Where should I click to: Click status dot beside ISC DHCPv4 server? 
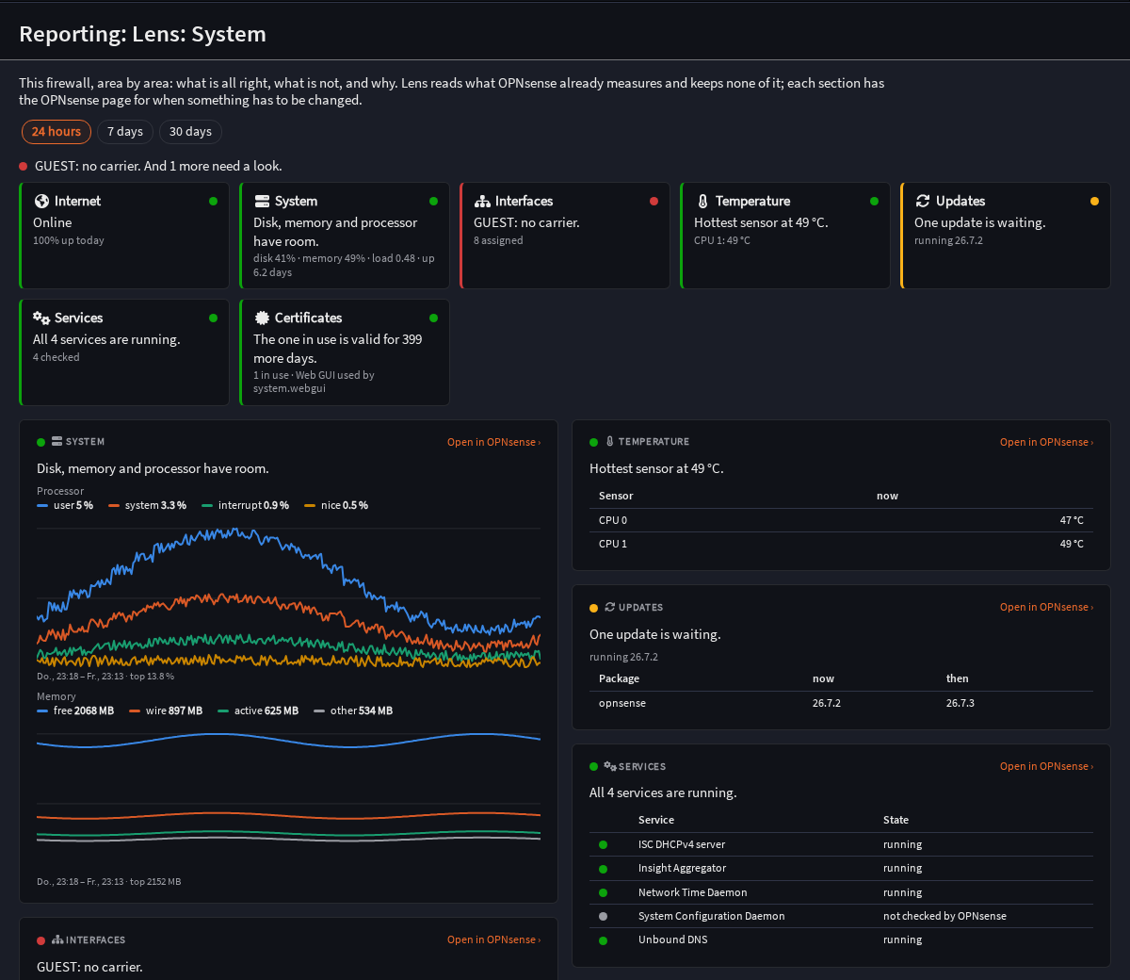click(603, 844)
